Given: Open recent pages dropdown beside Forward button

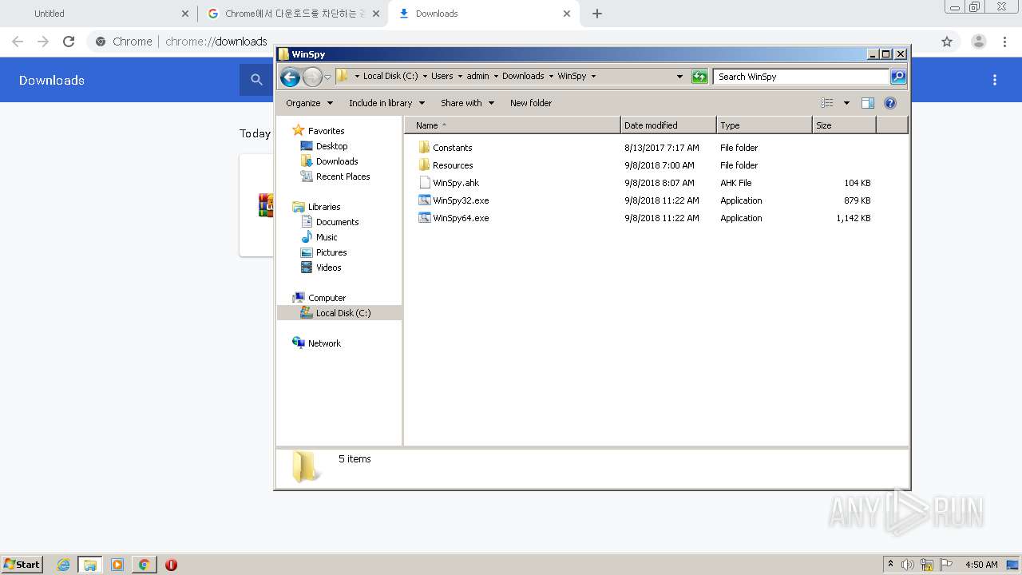Looking at the screenshot, I should pos(327,77).
